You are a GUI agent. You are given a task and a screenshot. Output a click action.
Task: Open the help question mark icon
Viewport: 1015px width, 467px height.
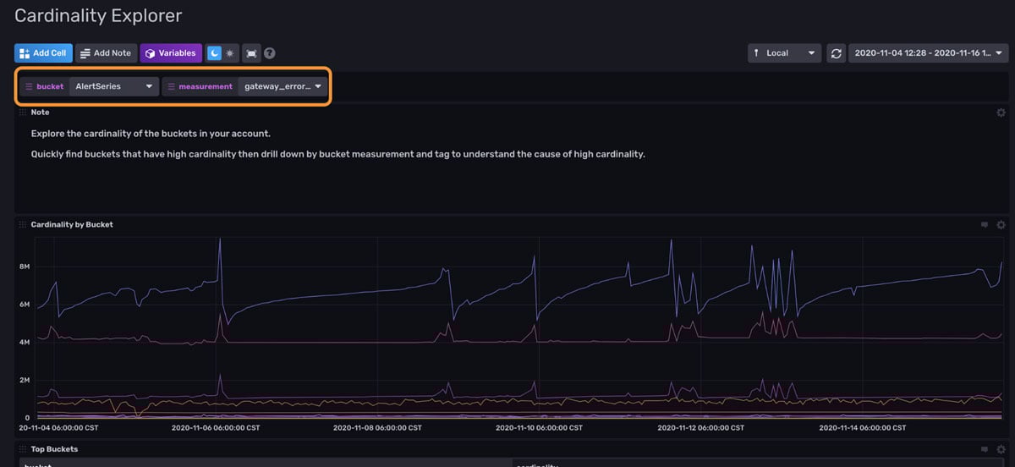coord(270,53)
